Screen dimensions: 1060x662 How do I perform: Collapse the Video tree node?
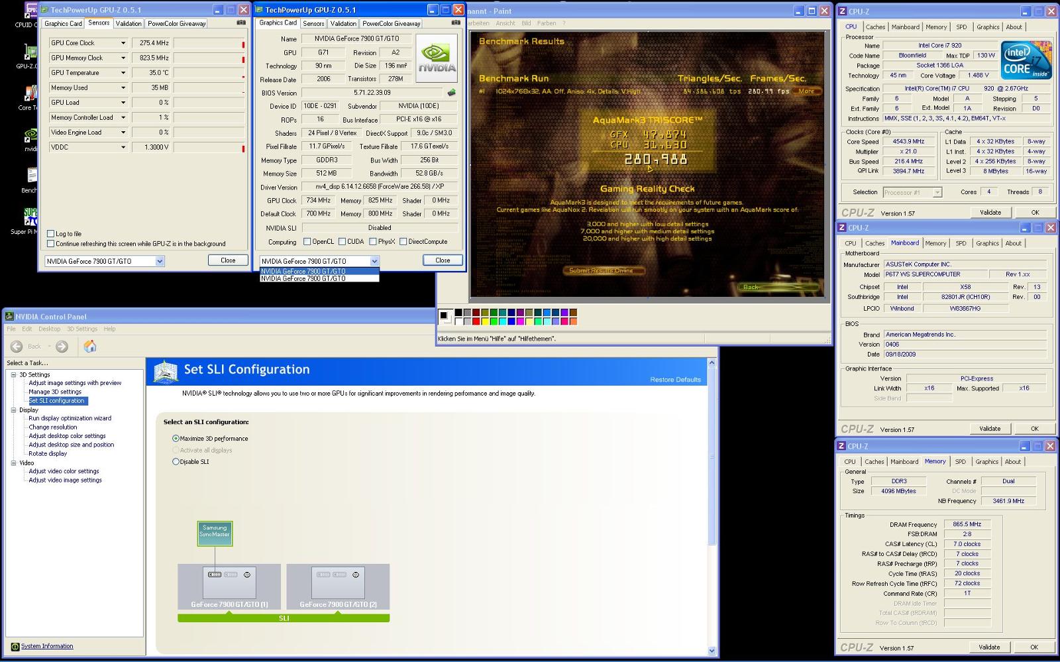13,463
